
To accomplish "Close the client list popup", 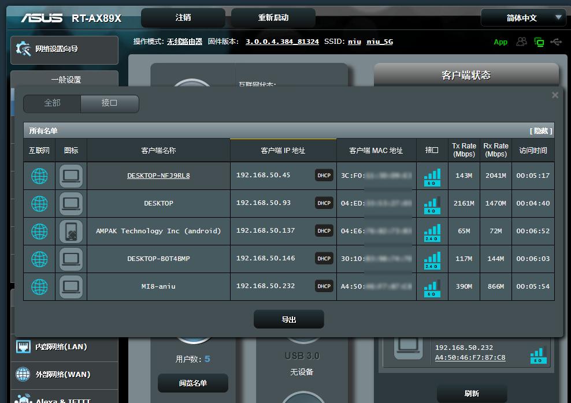I will tap(555, 95).
